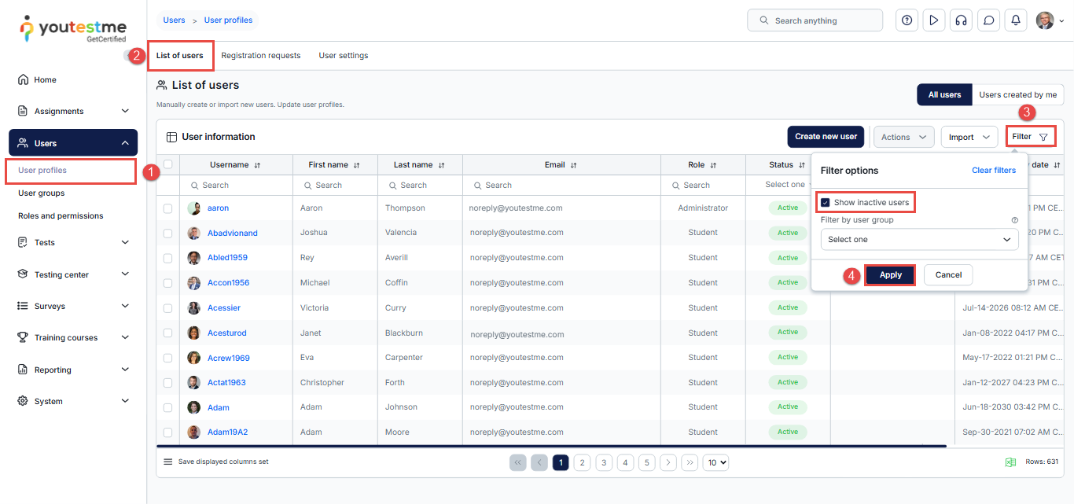The image size is (1074, 504).
Task: Export the table using the Excel icon
Action: 1010,462
